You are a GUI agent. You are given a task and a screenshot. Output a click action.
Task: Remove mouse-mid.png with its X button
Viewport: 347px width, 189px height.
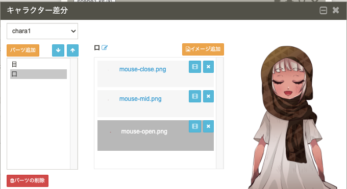208,96
